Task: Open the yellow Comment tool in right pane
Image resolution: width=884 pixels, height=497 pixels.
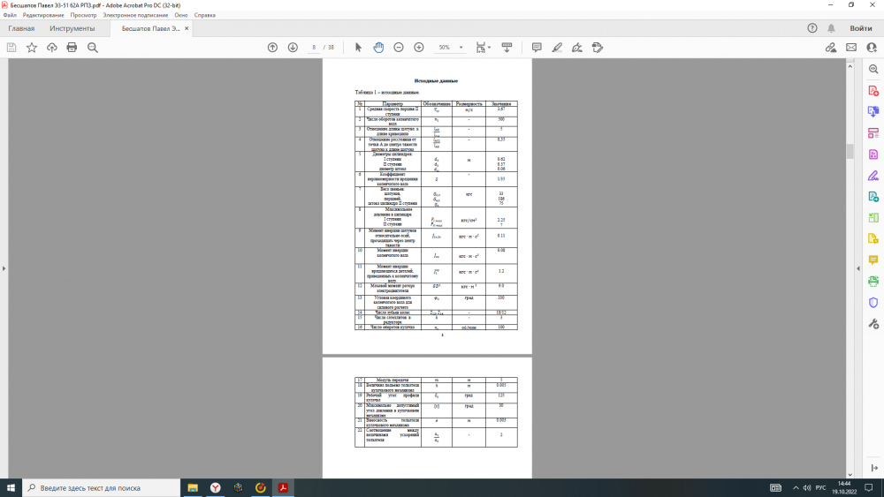Action: pyautogui.click(x=873, y=260)
